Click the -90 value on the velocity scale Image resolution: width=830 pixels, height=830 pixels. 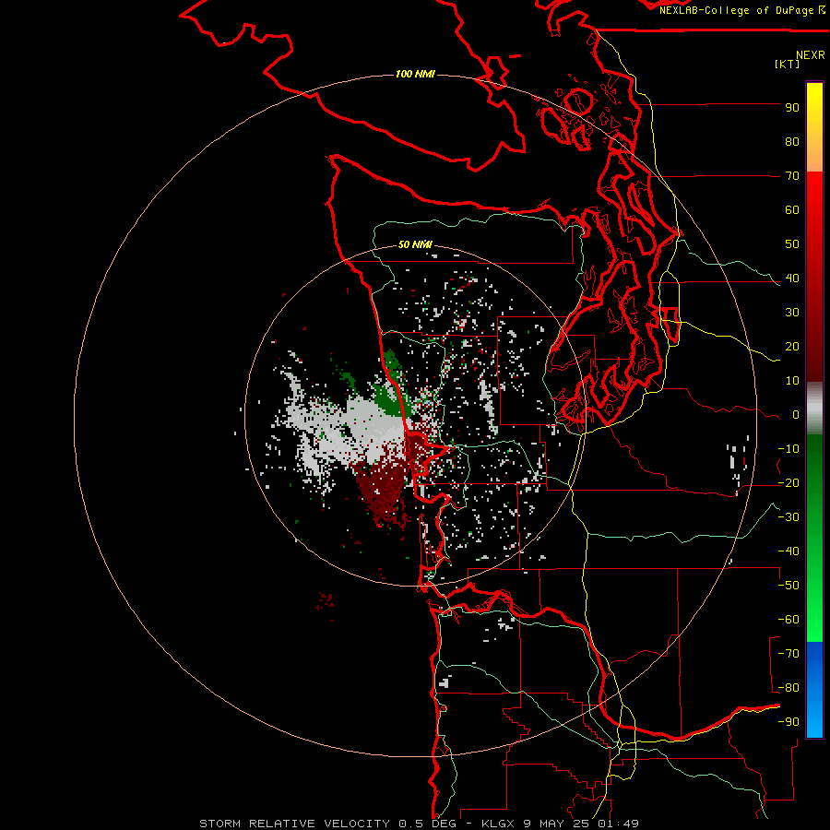click(x=788, y=722)
